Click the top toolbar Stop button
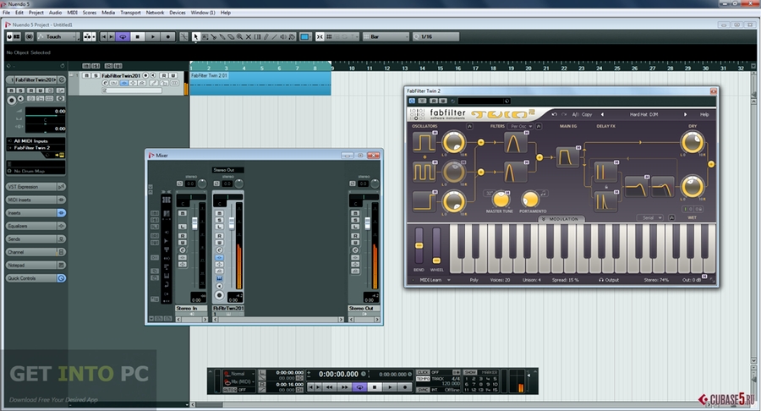This screenshot has height=411, width=761. tap(138, 36)
